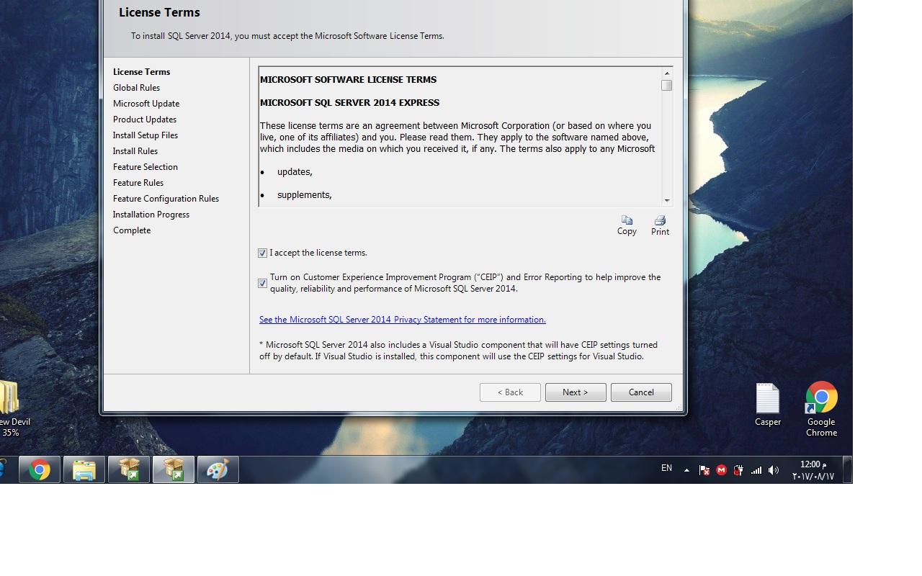Click MICROSOFT SQL SERVER 2014 EXPRESS line
This screenshot has height=576, width=922.
[x=349, y=103]
